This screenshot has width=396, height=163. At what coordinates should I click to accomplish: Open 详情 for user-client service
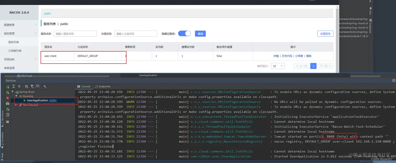click(x=276, y=56)
